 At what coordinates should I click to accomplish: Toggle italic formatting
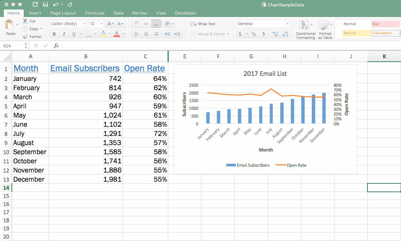63,34
